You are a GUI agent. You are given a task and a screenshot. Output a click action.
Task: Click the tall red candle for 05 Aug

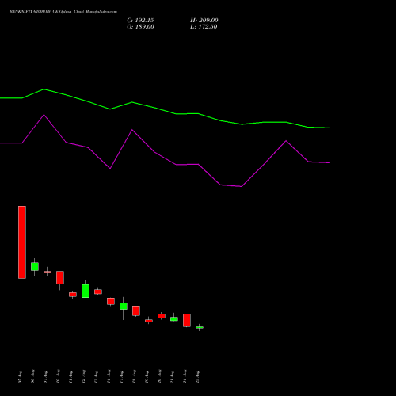tap(22, 242)
